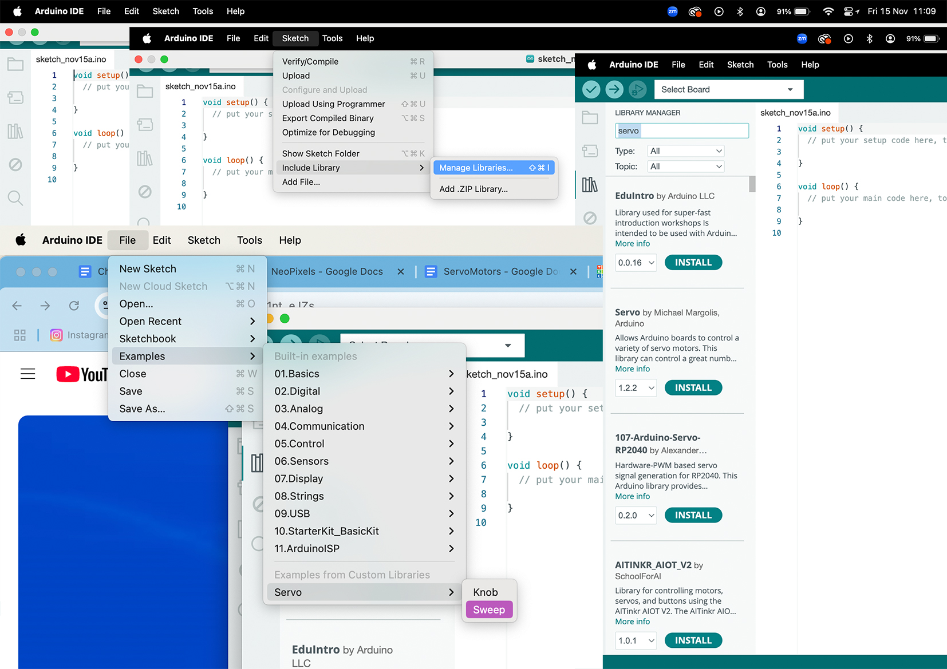947x669 pixels.
Task: Click the active Library Manager books icon
Action: pos(590,184)
